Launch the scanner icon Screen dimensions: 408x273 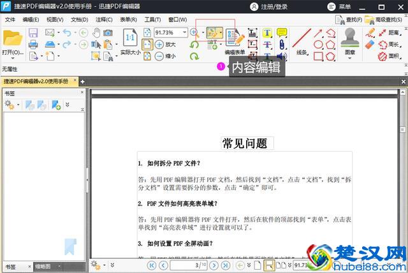[x=50, y=44]
